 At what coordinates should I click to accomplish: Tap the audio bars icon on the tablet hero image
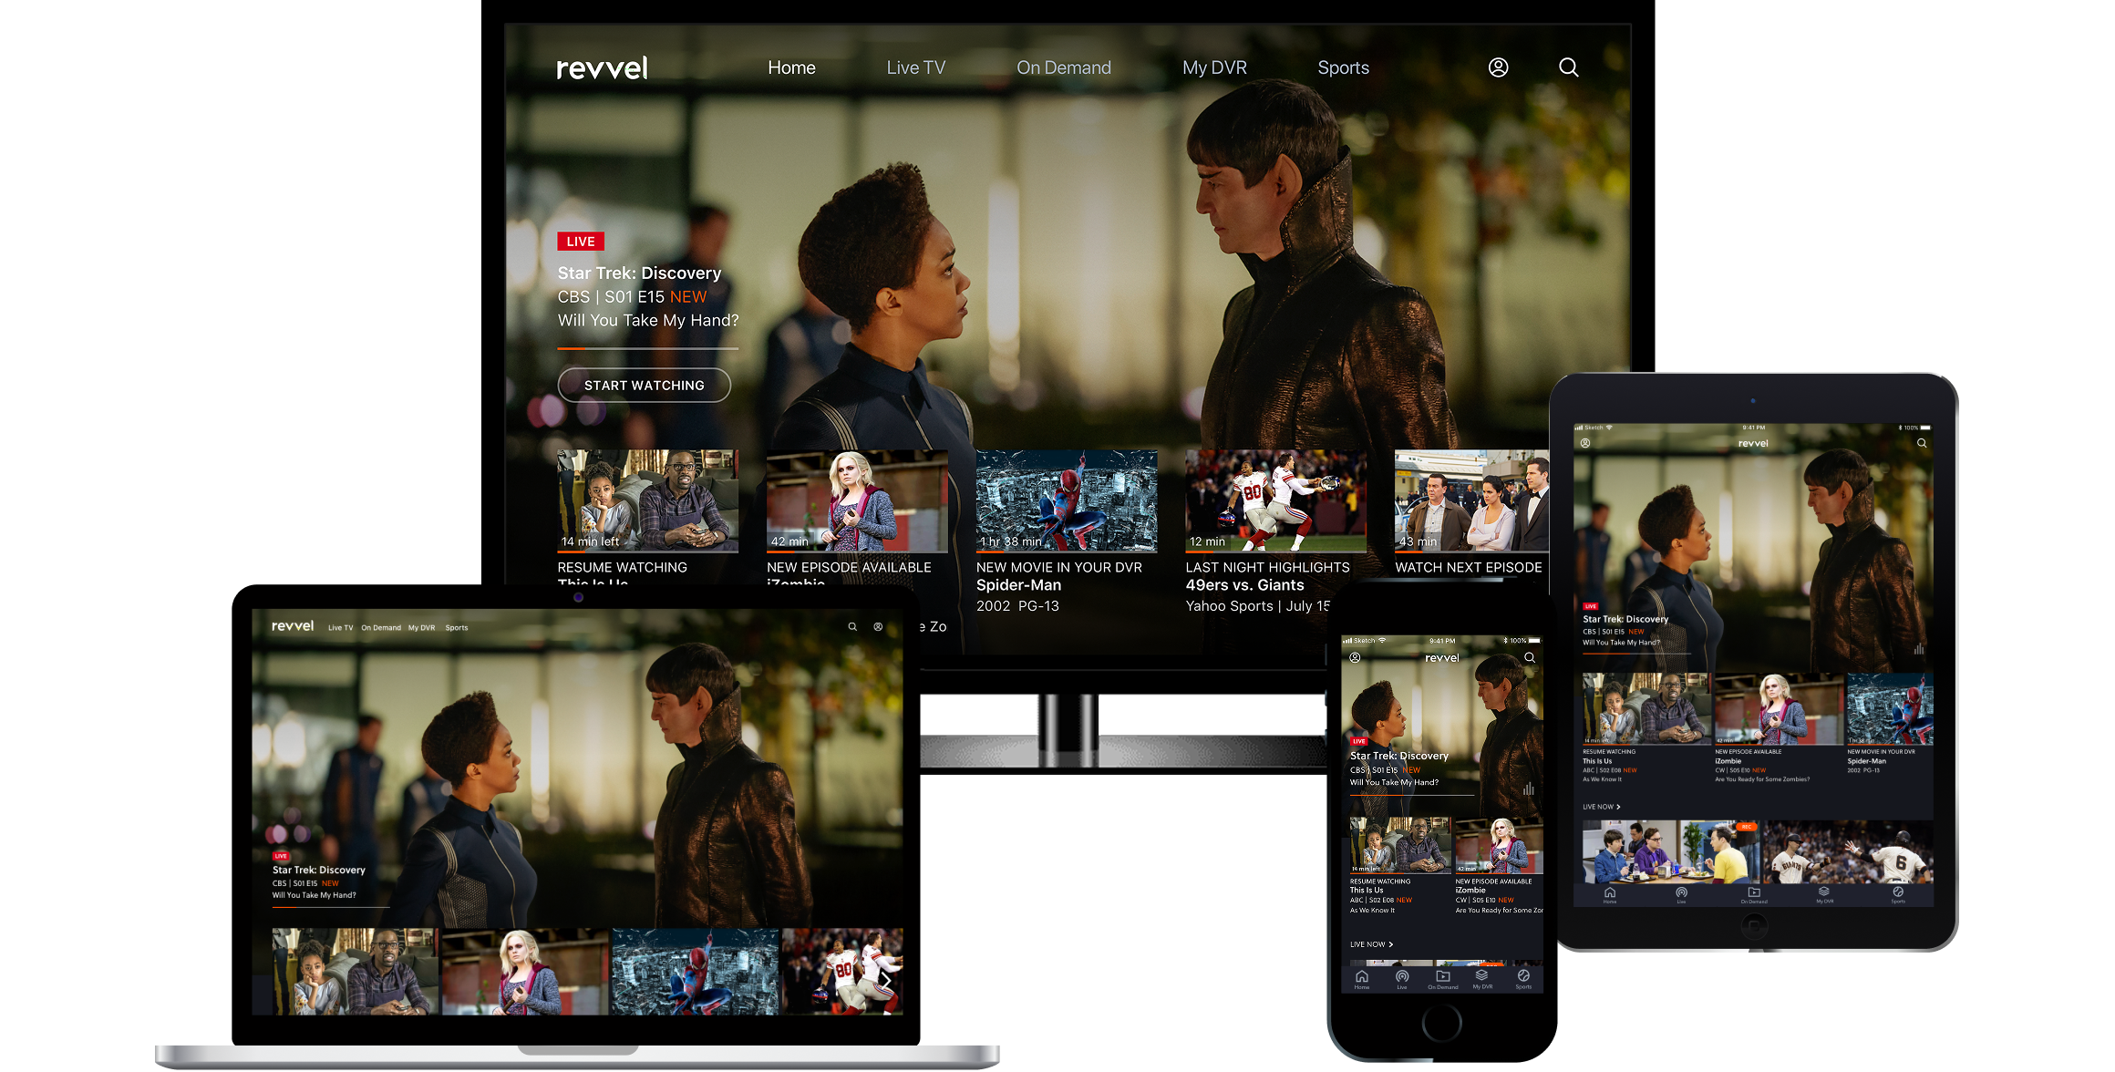pyautogui.click(x=1919, y=649)
